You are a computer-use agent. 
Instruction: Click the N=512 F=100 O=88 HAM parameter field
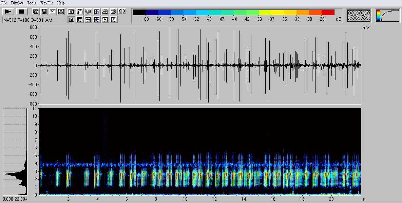point(34,20)
